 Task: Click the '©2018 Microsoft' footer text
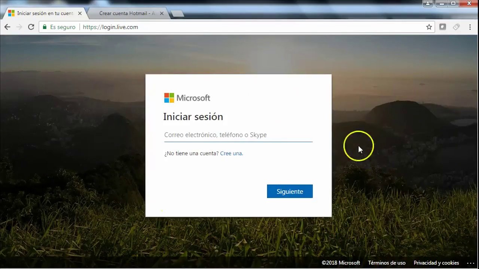pyautogui.click(x=341, y=263)
